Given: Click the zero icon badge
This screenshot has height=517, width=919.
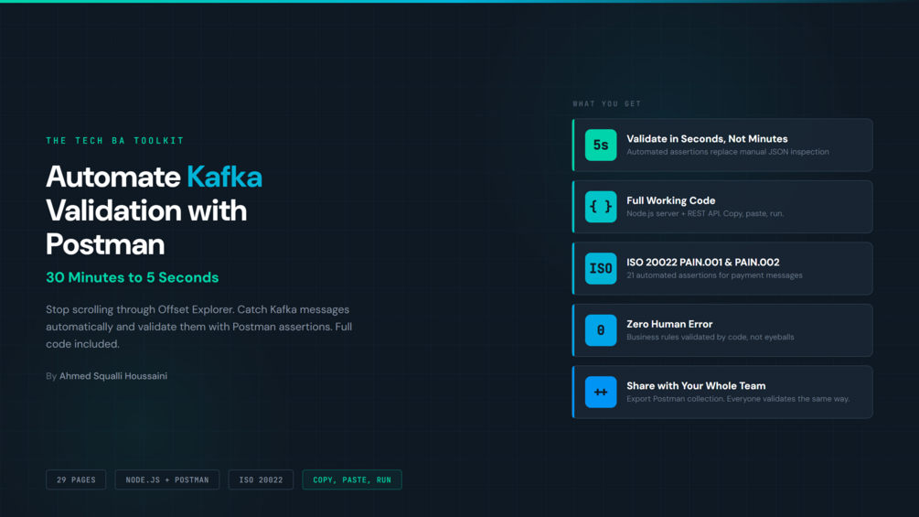Looking at the screenshot, I should 601,330.
